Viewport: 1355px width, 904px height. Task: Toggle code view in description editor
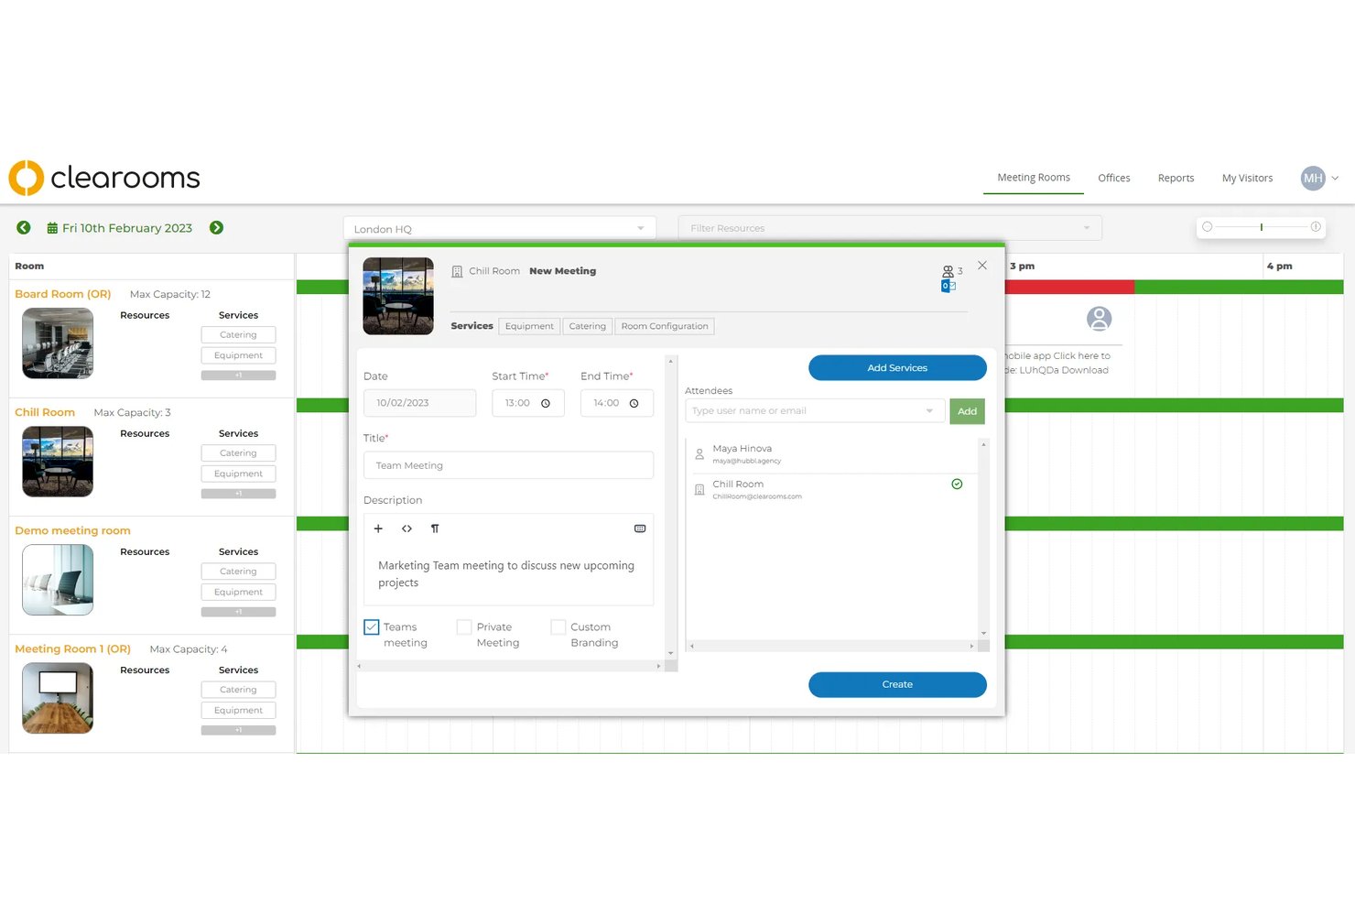point(406,528)
